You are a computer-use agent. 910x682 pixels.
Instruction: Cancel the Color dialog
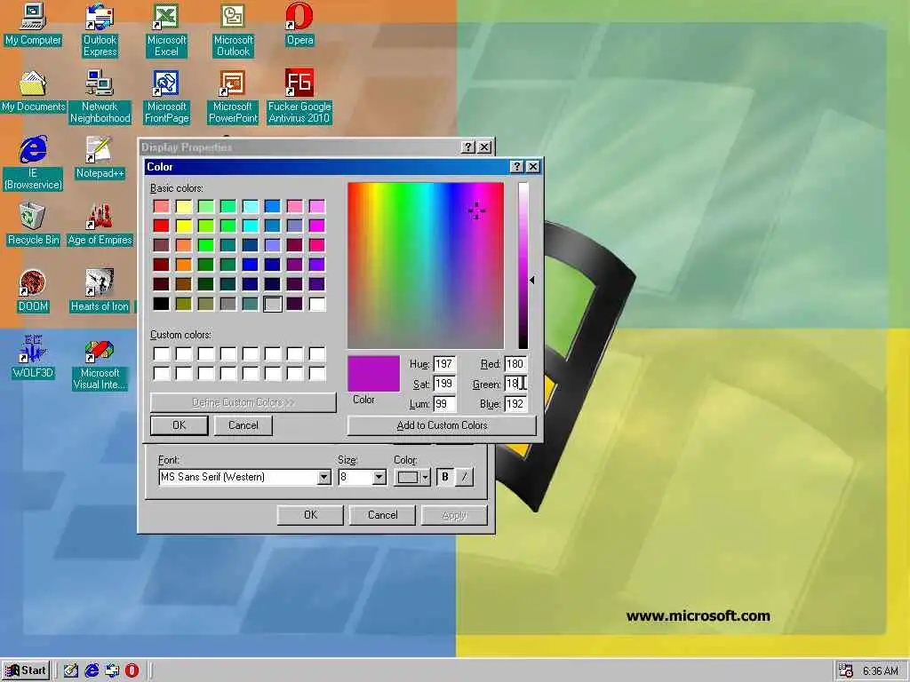243,425
